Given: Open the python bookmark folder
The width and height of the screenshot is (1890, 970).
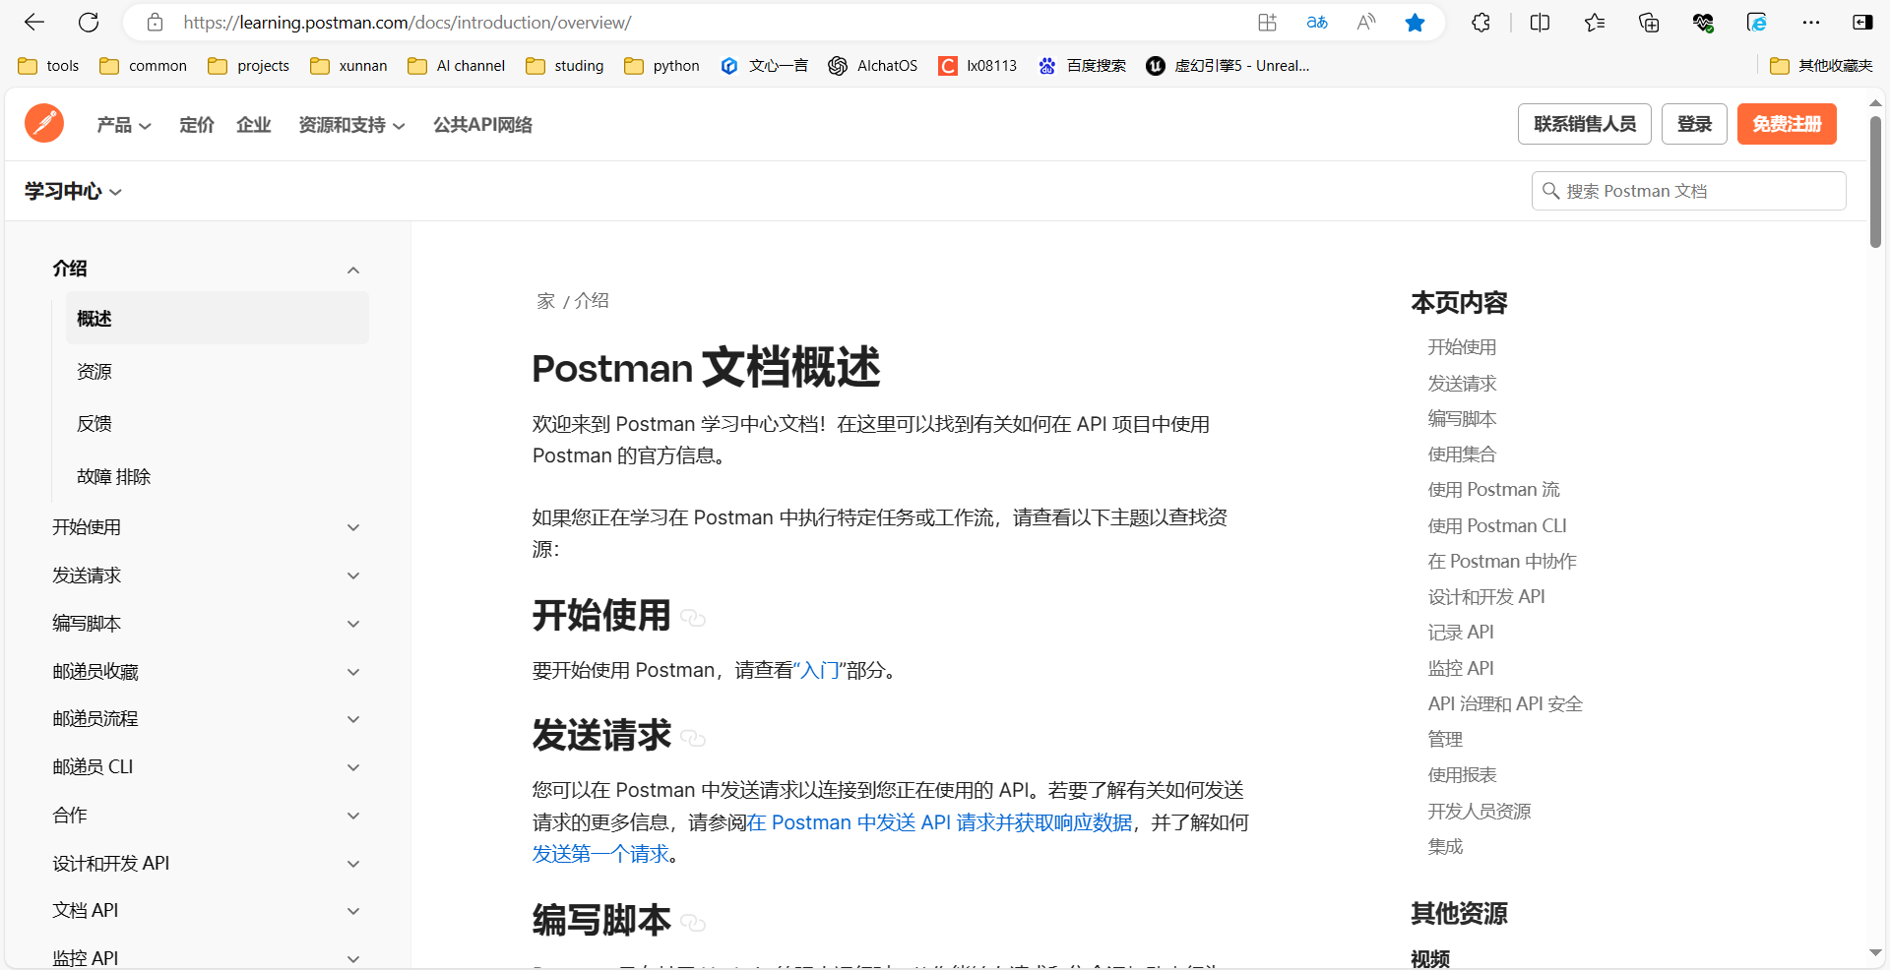Looking at the screenshot, I should (661, 66).
